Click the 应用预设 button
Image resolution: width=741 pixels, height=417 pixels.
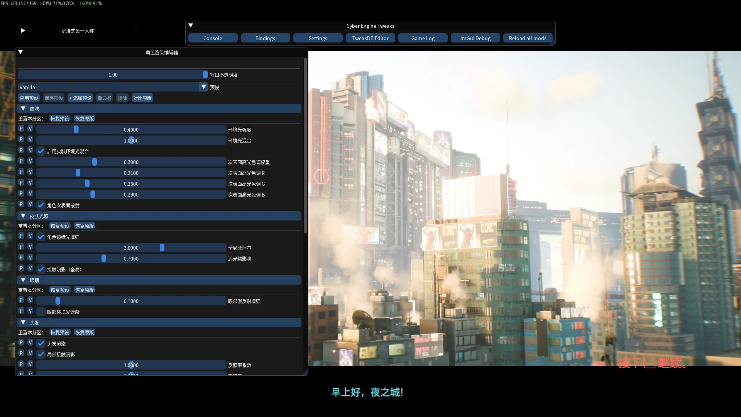tap(29, 98)
